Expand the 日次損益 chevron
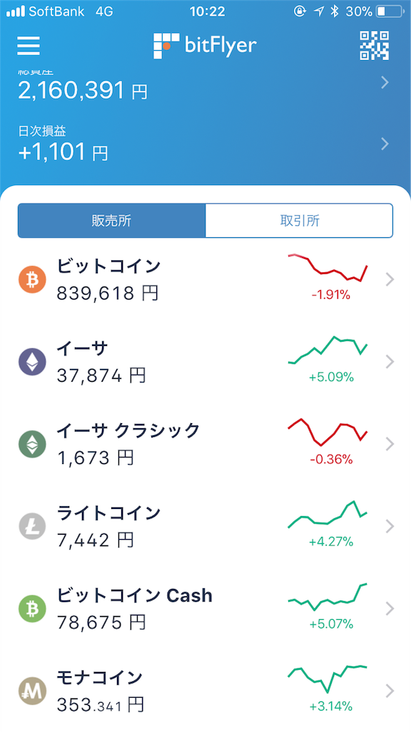 385,144
